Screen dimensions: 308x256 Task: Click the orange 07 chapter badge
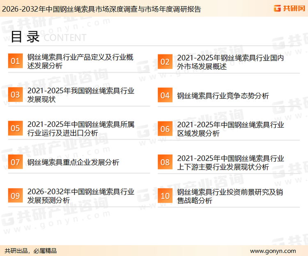tap(15, 162)
